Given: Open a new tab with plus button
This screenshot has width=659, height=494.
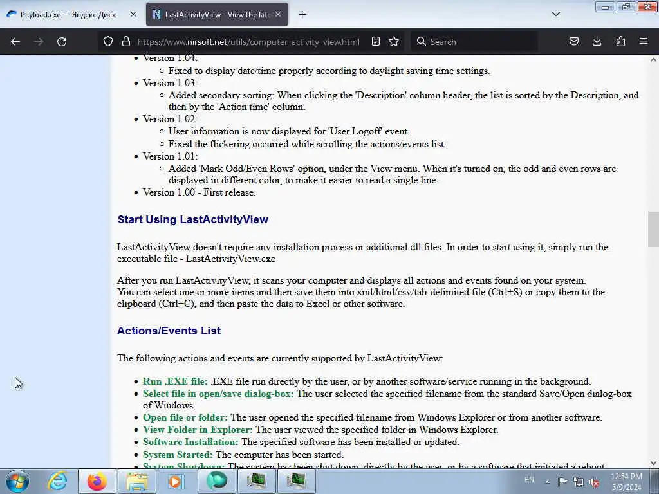Looking at the screenshot, I should (302, 15).
